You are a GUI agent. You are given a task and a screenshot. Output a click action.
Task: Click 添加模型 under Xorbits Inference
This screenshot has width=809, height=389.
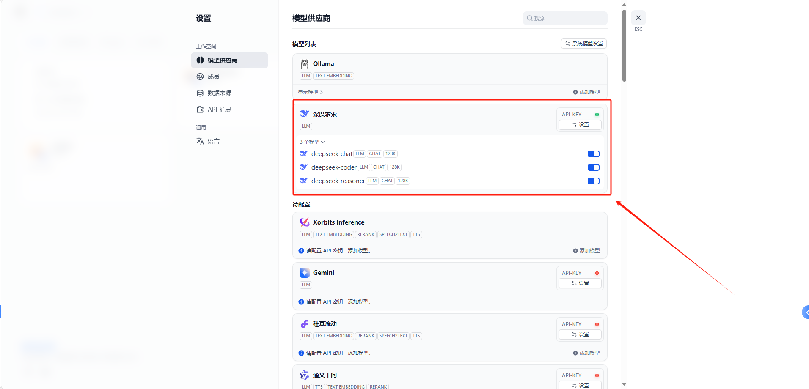coord(586,251)
